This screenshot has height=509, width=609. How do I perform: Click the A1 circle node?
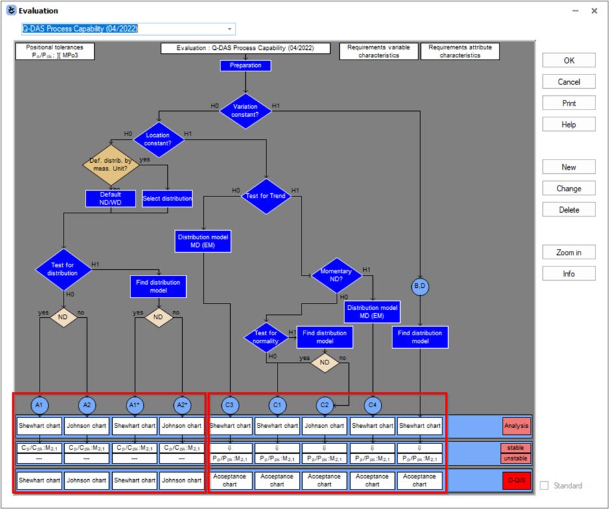pyautogui.click(x=39, y=405)
